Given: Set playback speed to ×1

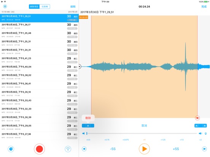Looking at the screenshot, I should click(x=144, y=140).
